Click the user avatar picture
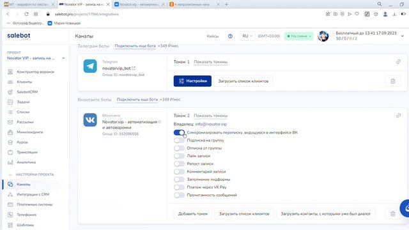 point(323,36)
